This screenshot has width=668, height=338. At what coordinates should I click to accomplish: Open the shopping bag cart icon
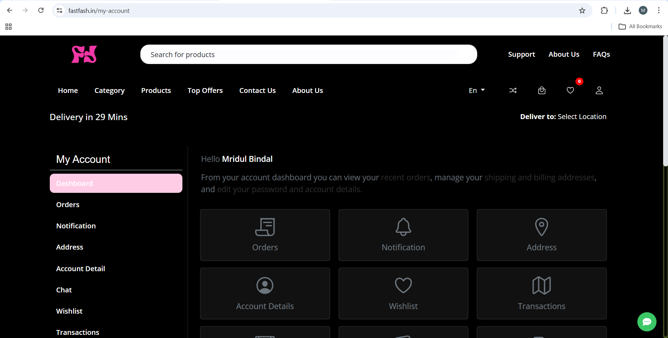(542, 91)
